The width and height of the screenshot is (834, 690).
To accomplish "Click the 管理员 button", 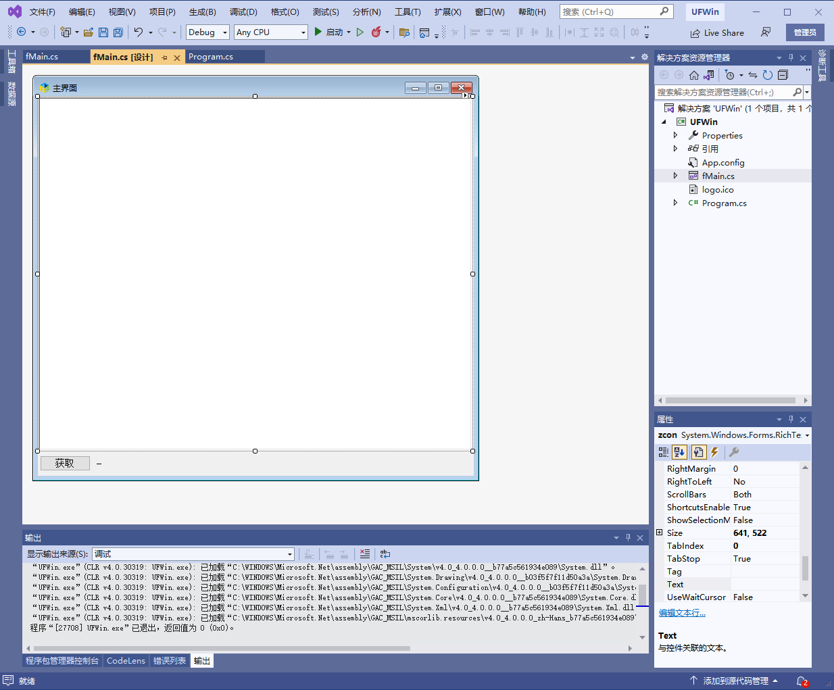I will (x=805, y=32).
